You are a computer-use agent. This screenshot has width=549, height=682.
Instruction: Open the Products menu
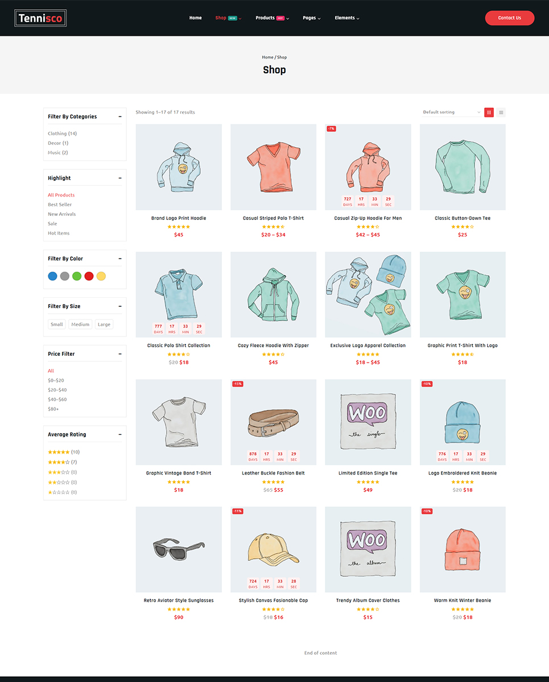point(272,18)
